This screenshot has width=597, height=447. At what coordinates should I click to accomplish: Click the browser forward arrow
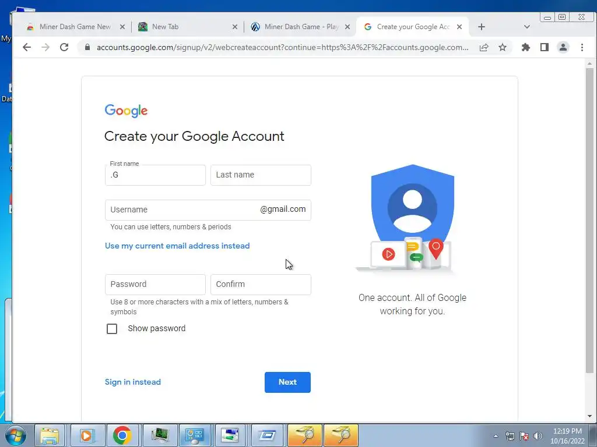click(45, 47)
